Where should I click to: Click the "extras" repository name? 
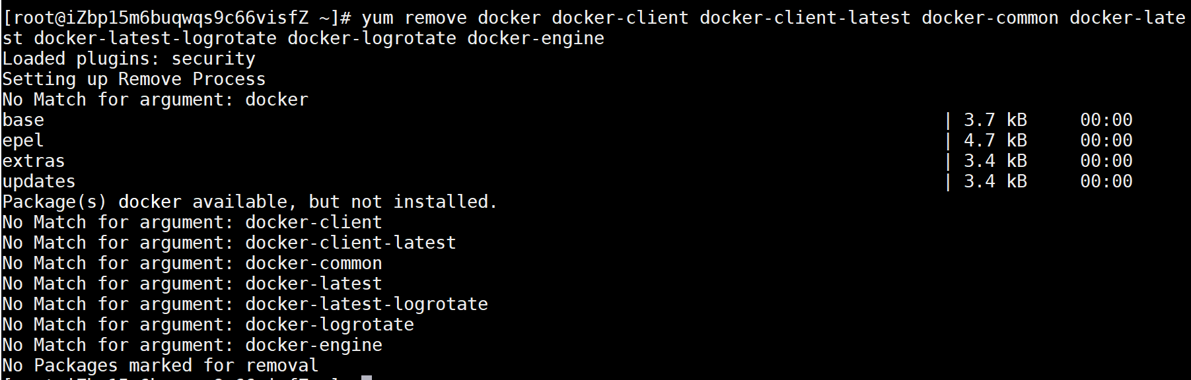point(34,161)
